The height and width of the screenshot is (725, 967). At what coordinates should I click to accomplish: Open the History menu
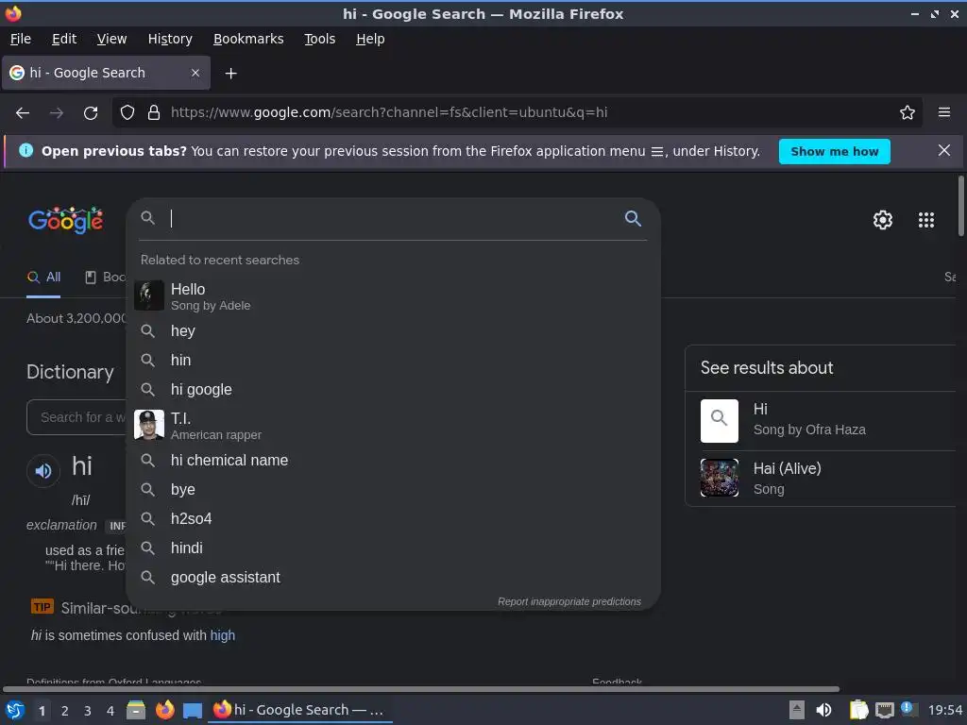click(x=170, y=39)
